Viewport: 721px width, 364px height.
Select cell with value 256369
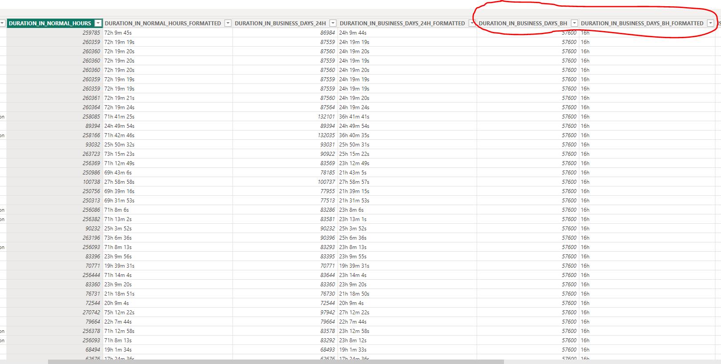pos(55,163)
